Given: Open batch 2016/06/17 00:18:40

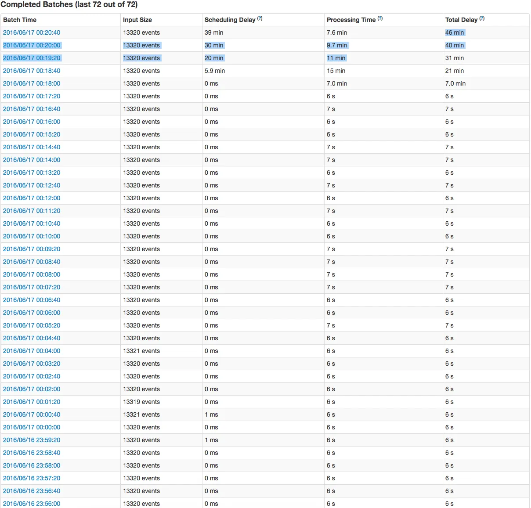Looking at the screenshot, I should [x=32, y=71].
